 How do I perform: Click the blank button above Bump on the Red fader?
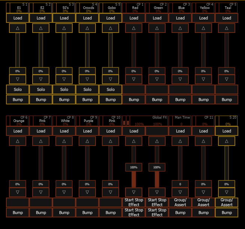[134, 89]
